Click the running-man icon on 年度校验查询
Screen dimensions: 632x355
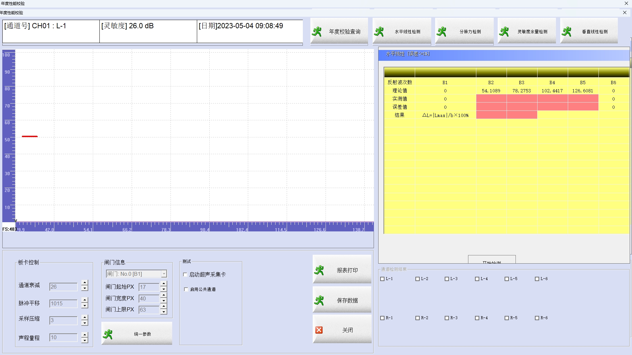click(x=317, y=32)
